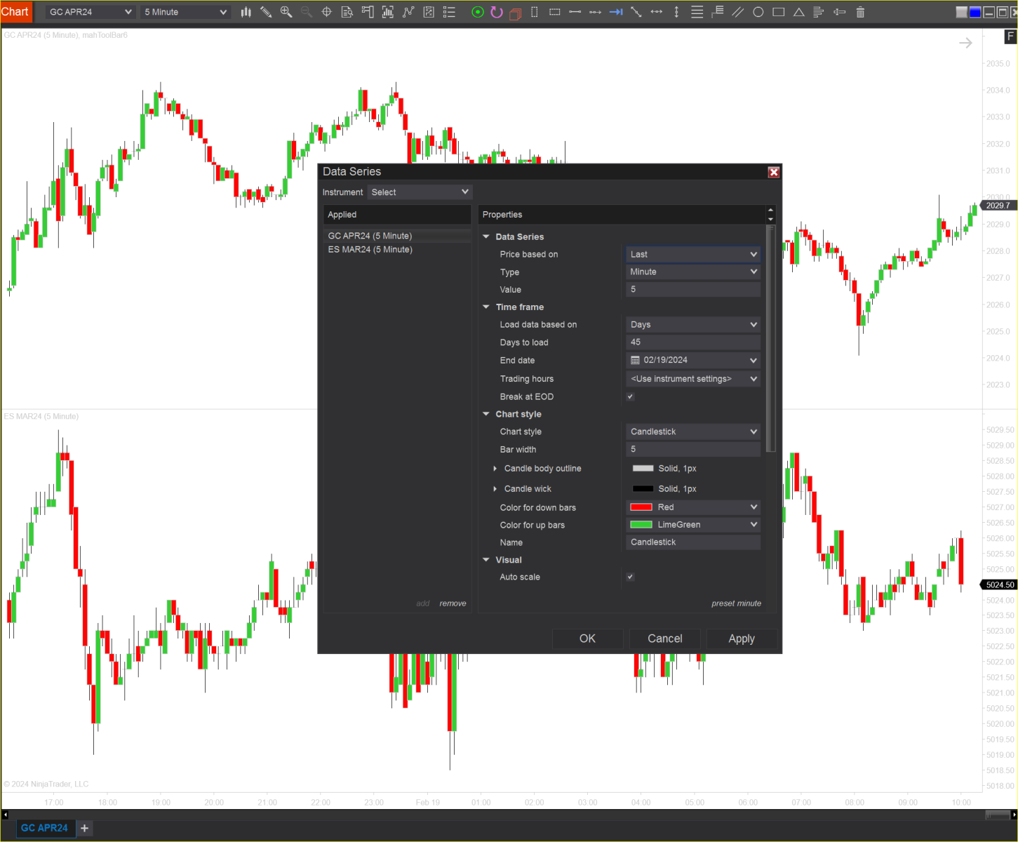Click the Candle body outline color swatch
Image resolution: width=1018 pixels, height=842 pixels.
click(x=643, y=469)
